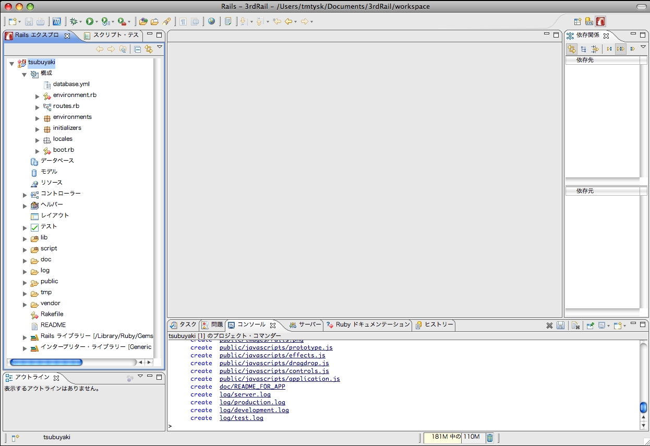Open the public/javascripts/prototype.js link
650x446 pixels.
[x=276, y=347]
